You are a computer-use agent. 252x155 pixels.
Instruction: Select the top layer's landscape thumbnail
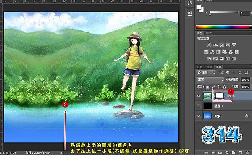coord(207,96)
